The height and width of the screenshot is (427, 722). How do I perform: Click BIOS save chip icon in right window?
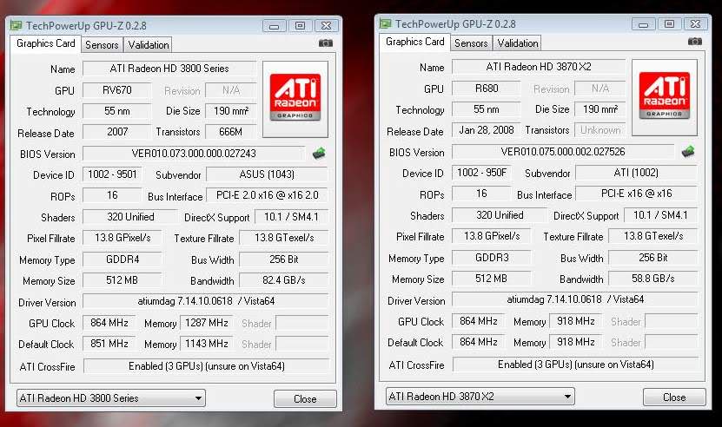tap(688, 151)
